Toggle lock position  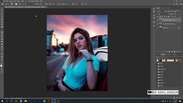(164, 17)
